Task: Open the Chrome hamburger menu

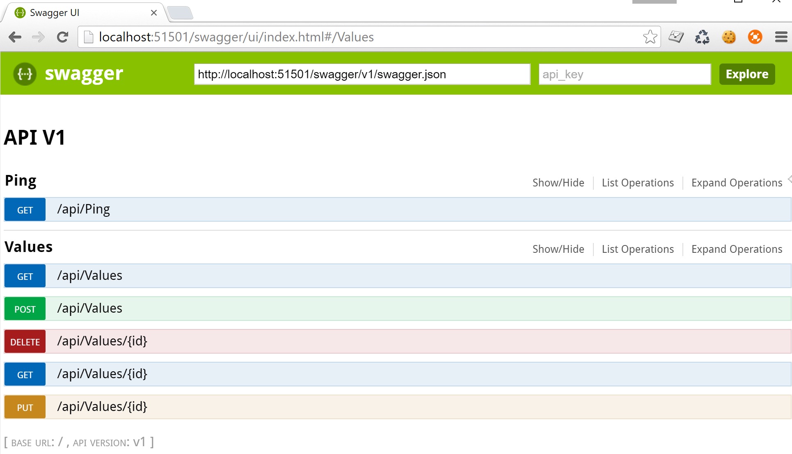Action: coord(781,37)
